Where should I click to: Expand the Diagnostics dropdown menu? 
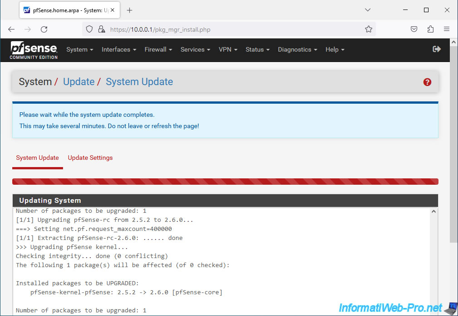[x=297, y=49]
